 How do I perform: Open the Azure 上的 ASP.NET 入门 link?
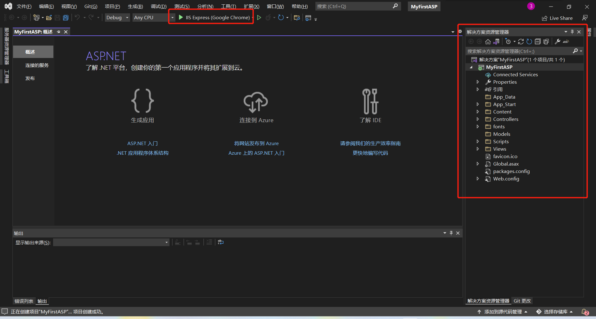(x=256, y=153)
